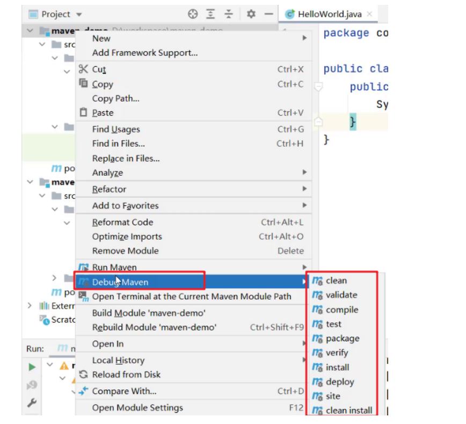466x424 pixels.
Task: Collapse the second maven module node
Action: [30, 182]
